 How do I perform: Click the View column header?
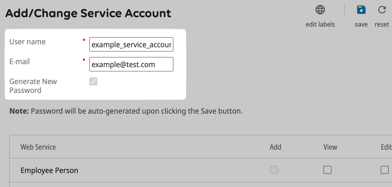click(x=330, y=147)
